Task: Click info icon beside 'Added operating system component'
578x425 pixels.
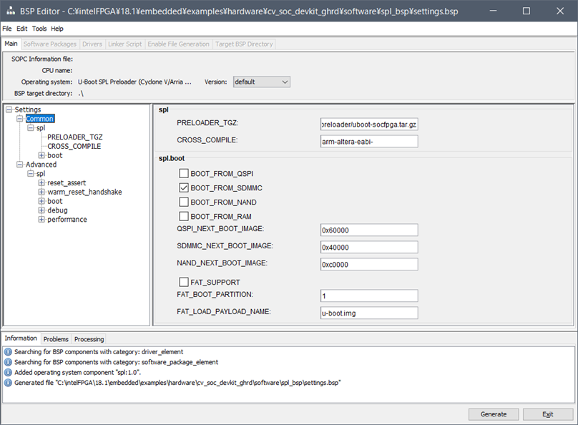Action: [x=8, y=373]
